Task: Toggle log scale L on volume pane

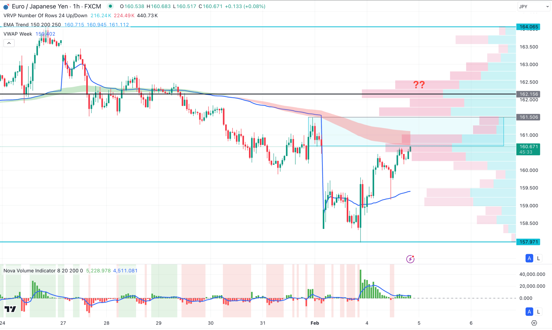Action: click(x=538, y=312)
